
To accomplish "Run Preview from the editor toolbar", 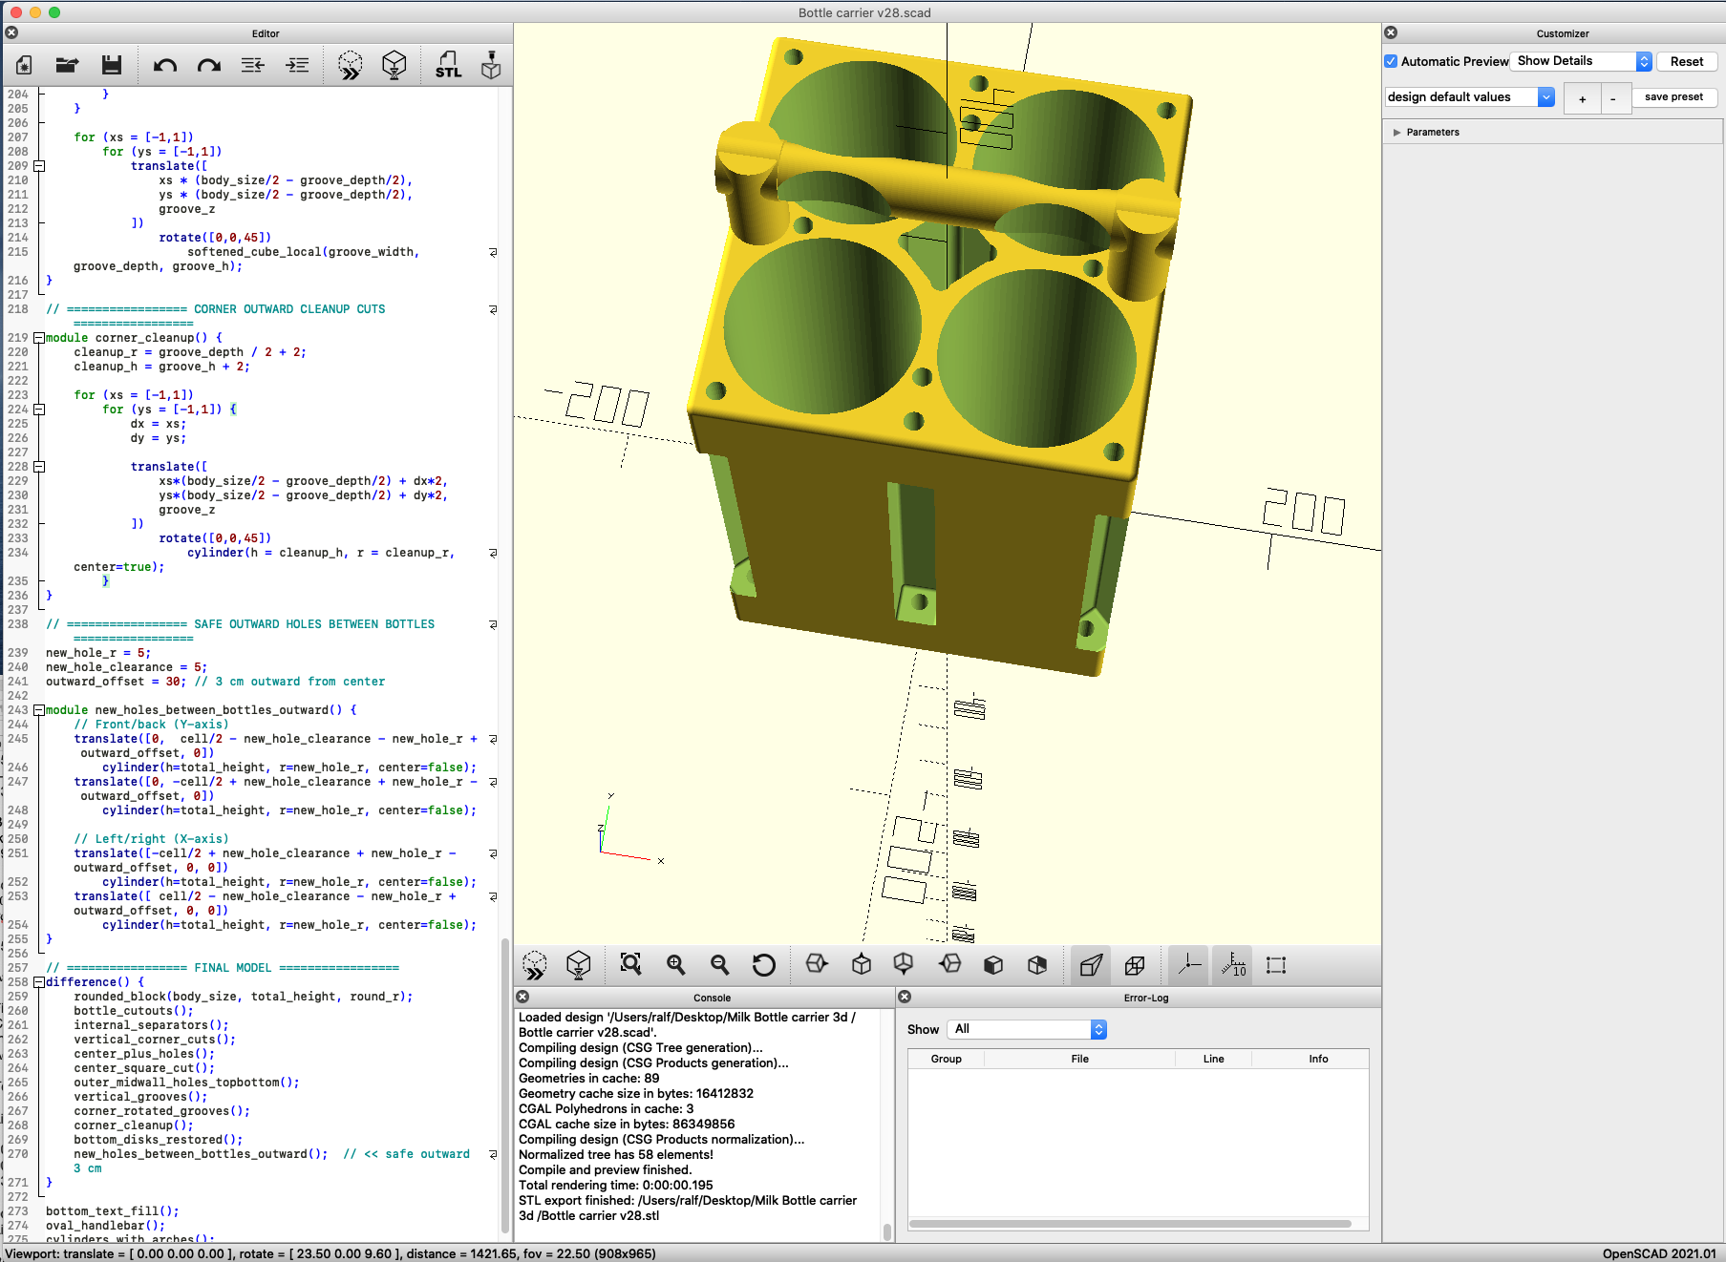I will pyautogui.click(x=351, y=65).
